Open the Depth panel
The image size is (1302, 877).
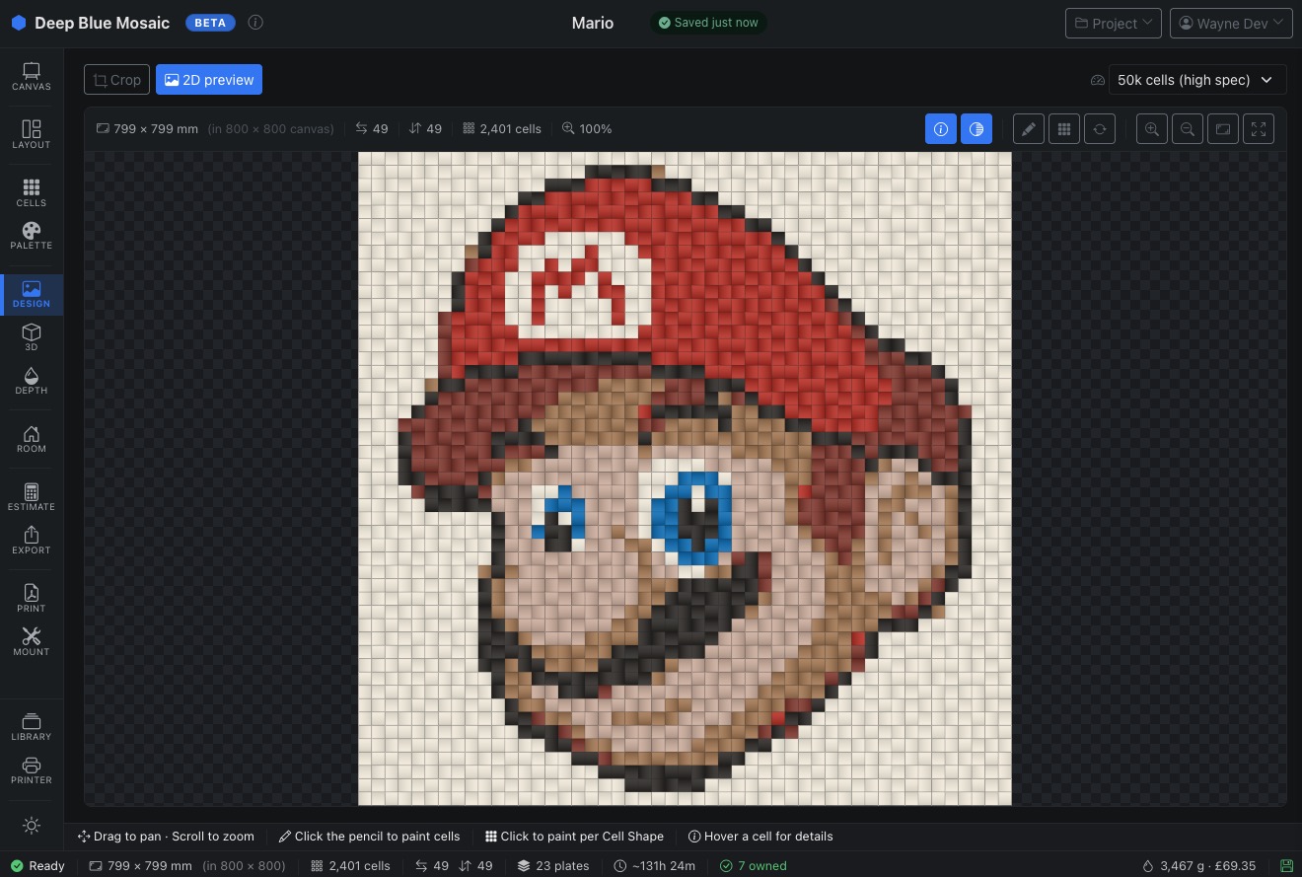coord(32,381)
